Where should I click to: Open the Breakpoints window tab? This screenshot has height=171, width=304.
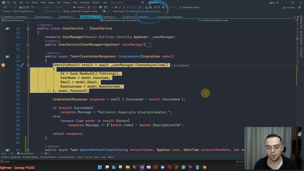point(16,157)
